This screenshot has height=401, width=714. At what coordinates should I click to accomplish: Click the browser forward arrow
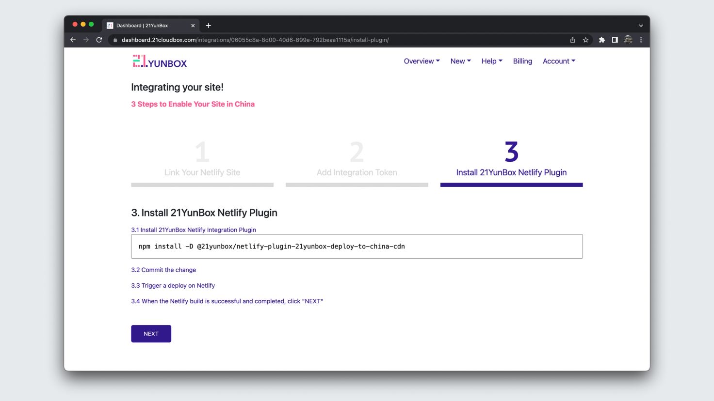tap(86, 40)
